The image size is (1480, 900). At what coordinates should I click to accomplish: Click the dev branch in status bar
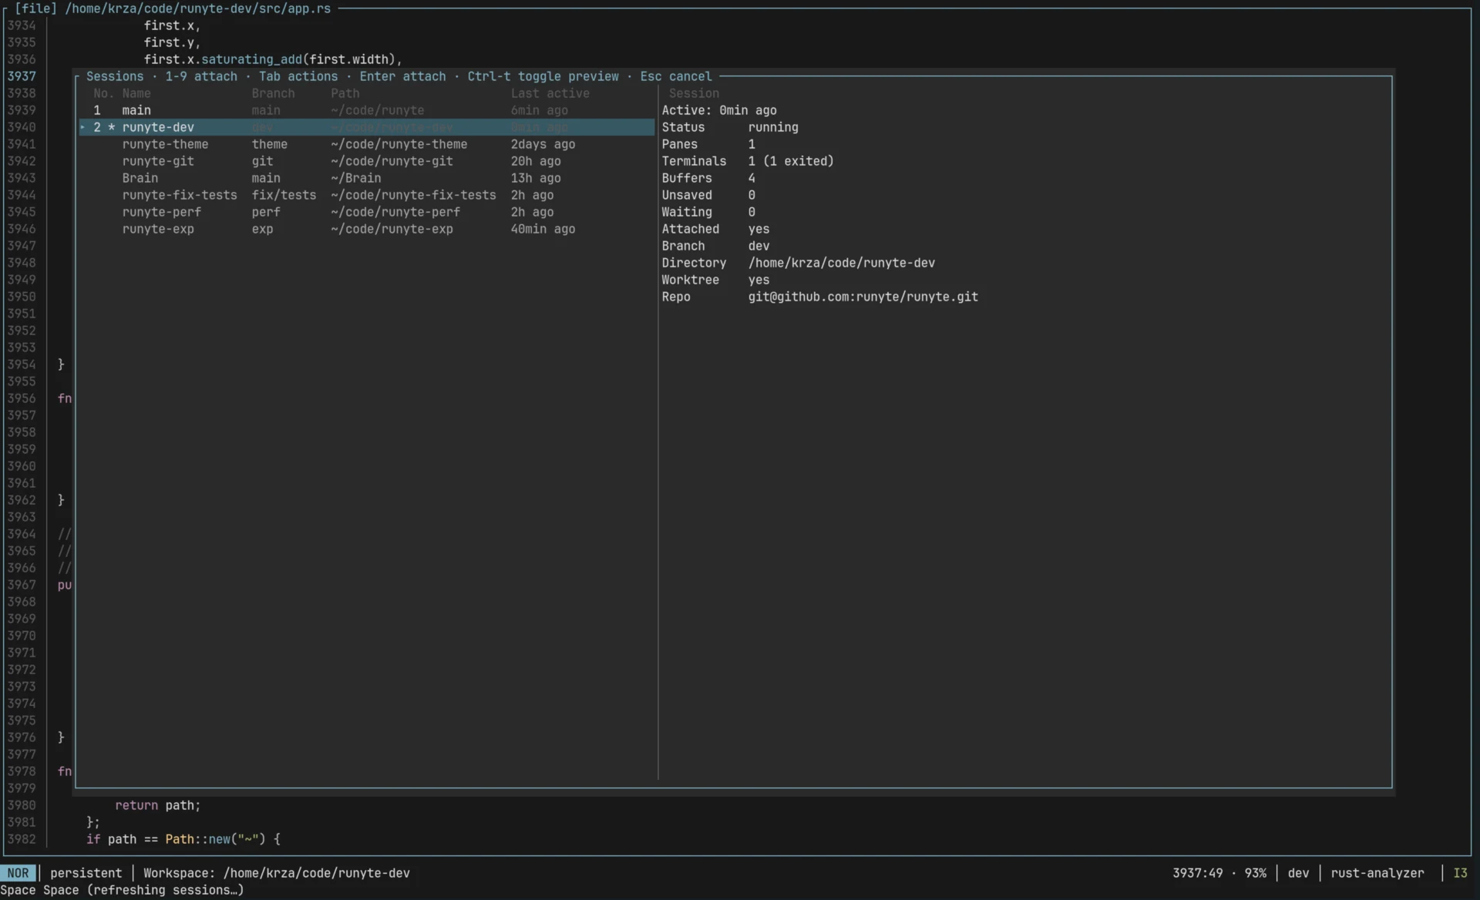pos(1298,873)
